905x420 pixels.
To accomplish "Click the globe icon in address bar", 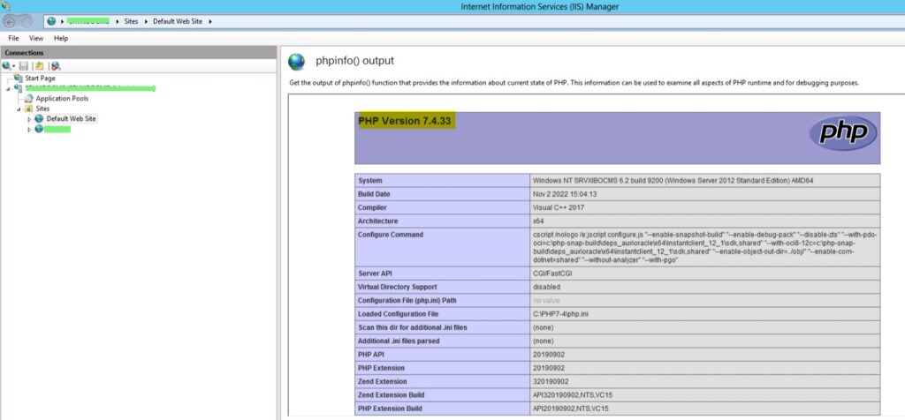I will (52, 21).
